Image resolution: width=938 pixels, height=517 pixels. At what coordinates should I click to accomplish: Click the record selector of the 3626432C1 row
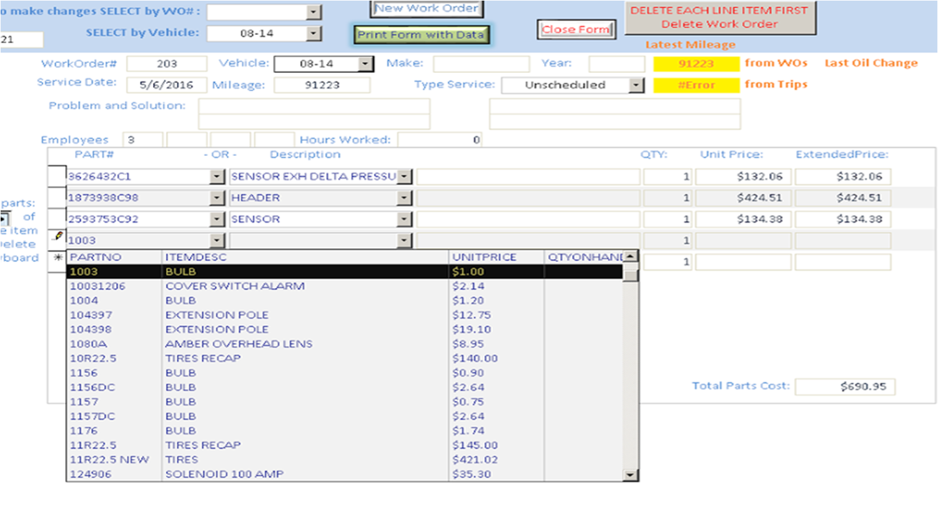click(57, 176)
